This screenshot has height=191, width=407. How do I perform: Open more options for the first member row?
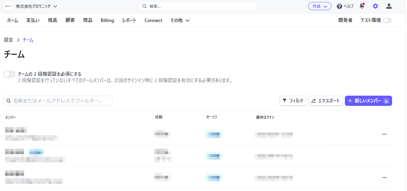click(x=384, y=134)
